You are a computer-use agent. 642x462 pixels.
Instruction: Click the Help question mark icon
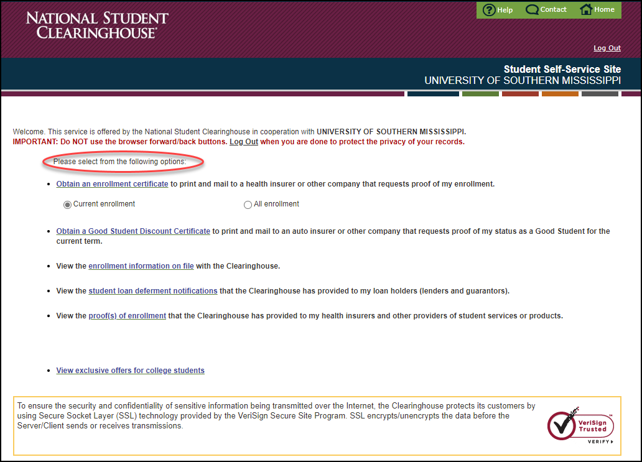pos(489,10)
